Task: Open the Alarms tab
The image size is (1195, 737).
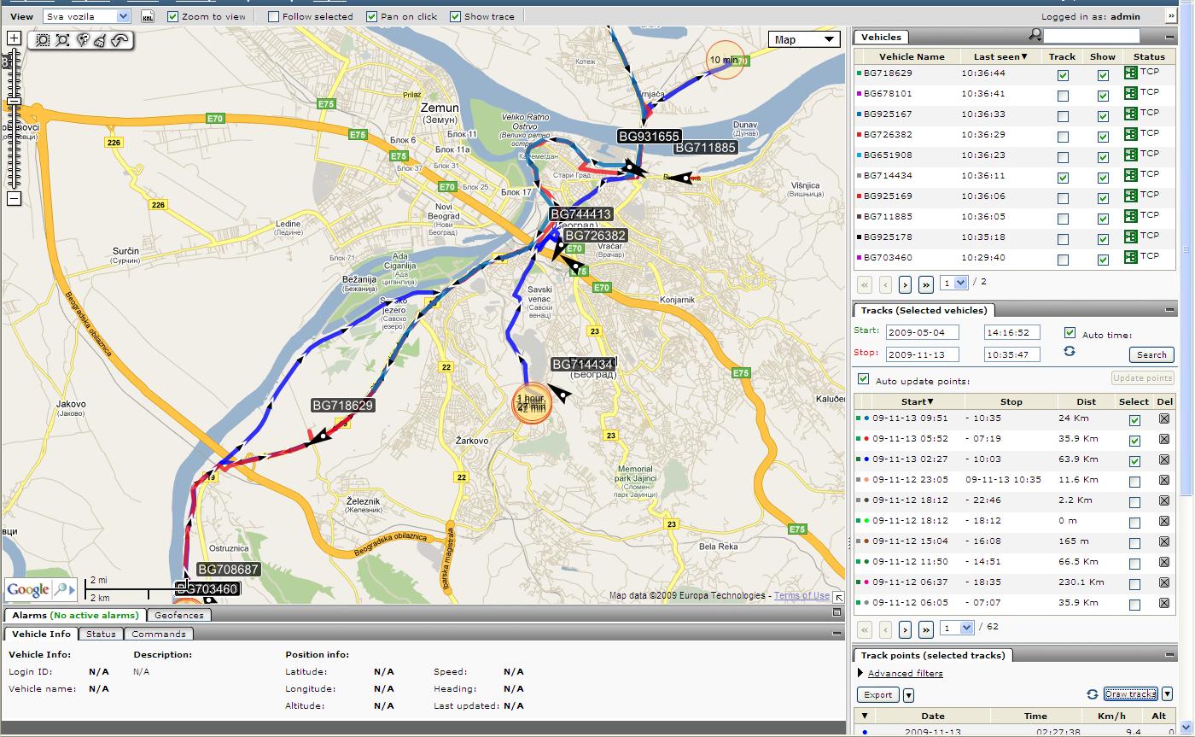Action: [x=75, y=615]
